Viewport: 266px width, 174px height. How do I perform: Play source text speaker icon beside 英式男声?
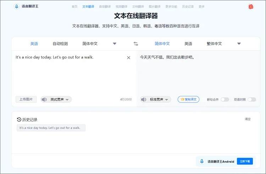coord(44,100)
